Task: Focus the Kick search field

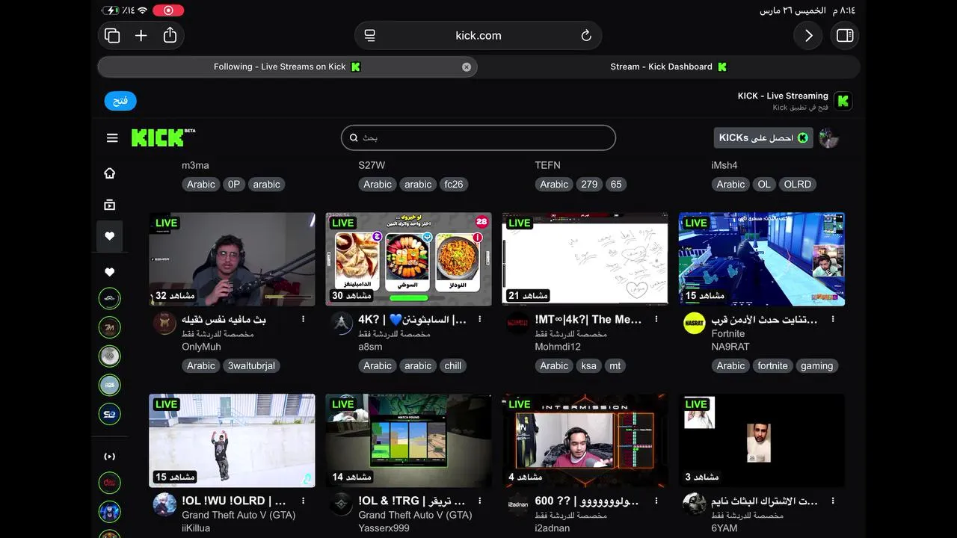Action: click(x=478, y=137)
